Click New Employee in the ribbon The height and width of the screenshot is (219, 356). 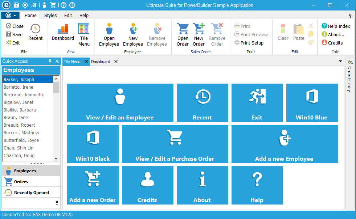(x=133, y=35)
